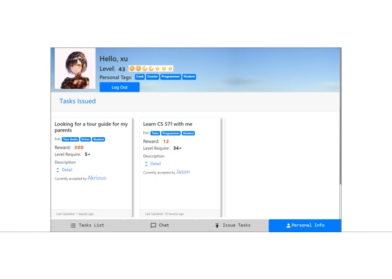This screenshot has width=392, height=279.
Task: Click the Courier personal tag
Action: coord(152,77)
